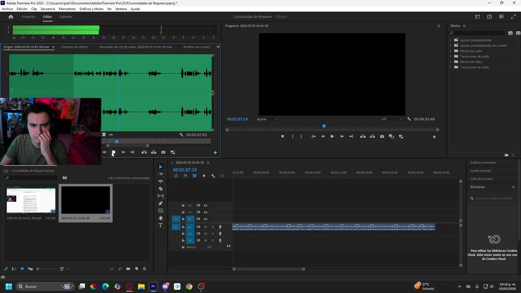Screen dimensions: 521x293
Task: Open Source monitor settings wrench
Action: (182, 135)
